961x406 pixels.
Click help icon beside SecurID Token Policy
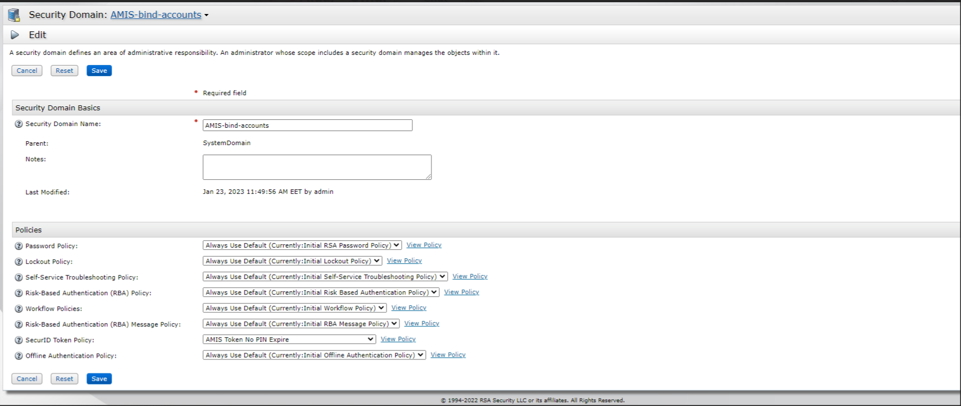pyautogui.click(x=19, y=340)
